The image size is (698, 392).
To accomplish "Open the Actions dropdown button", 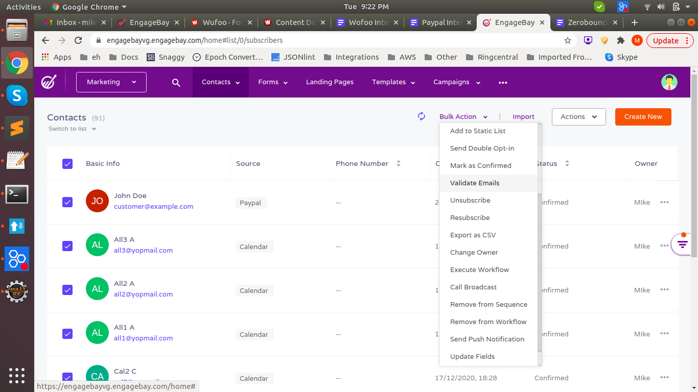I will (x=579, y=117).
